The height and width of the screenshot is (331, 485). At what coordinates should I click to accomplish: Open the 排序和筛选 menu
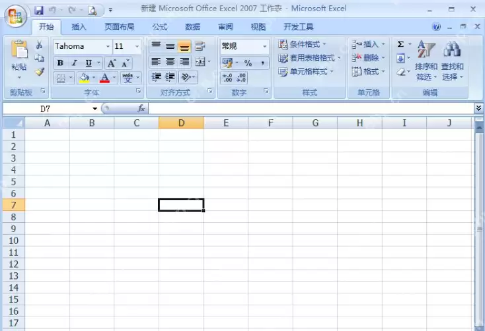click(426, 61)
